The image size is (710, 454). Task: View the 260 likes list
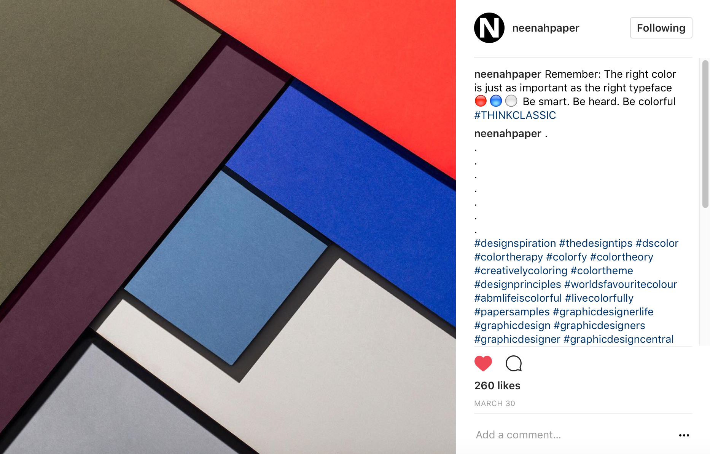497,385
